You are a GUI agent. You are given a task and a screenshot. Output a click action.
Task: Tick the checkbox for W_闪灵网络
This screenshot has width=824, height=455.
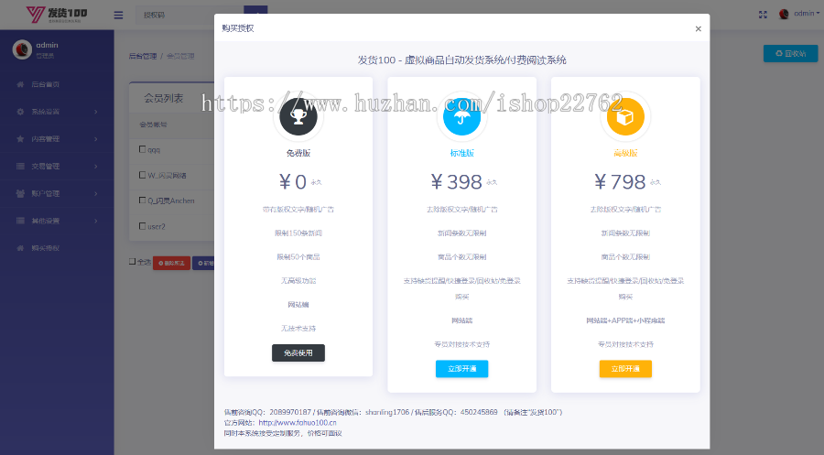click(143, 175)
